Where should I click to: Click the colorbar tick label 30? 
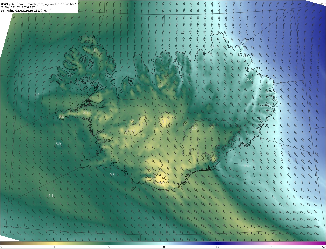(271, 247)
